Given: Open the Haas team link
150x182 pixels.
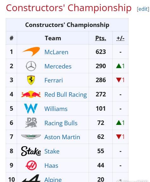Looking at the screenshot, I should point(51,166).
